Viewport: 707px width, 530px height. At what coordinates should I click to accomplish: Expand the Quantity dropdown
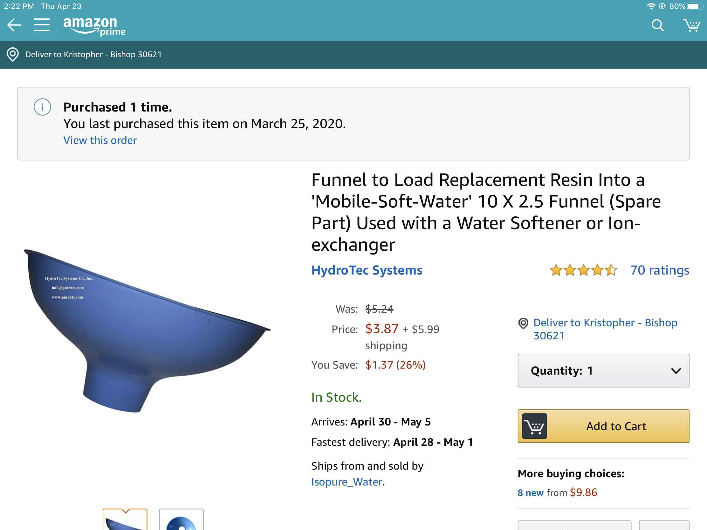(x=603, y=370)
